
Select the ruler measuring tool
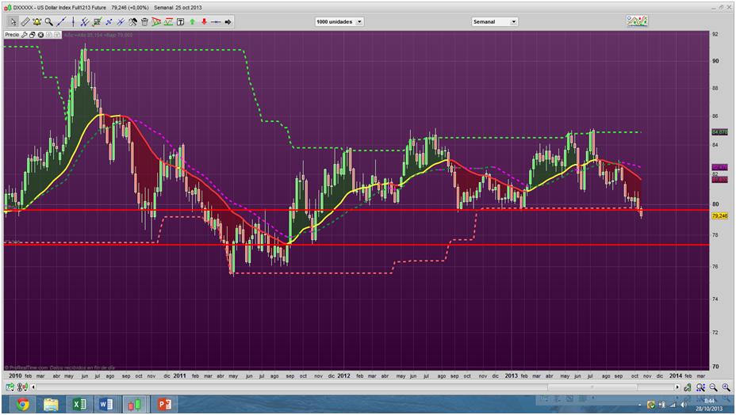click(25, 21)
